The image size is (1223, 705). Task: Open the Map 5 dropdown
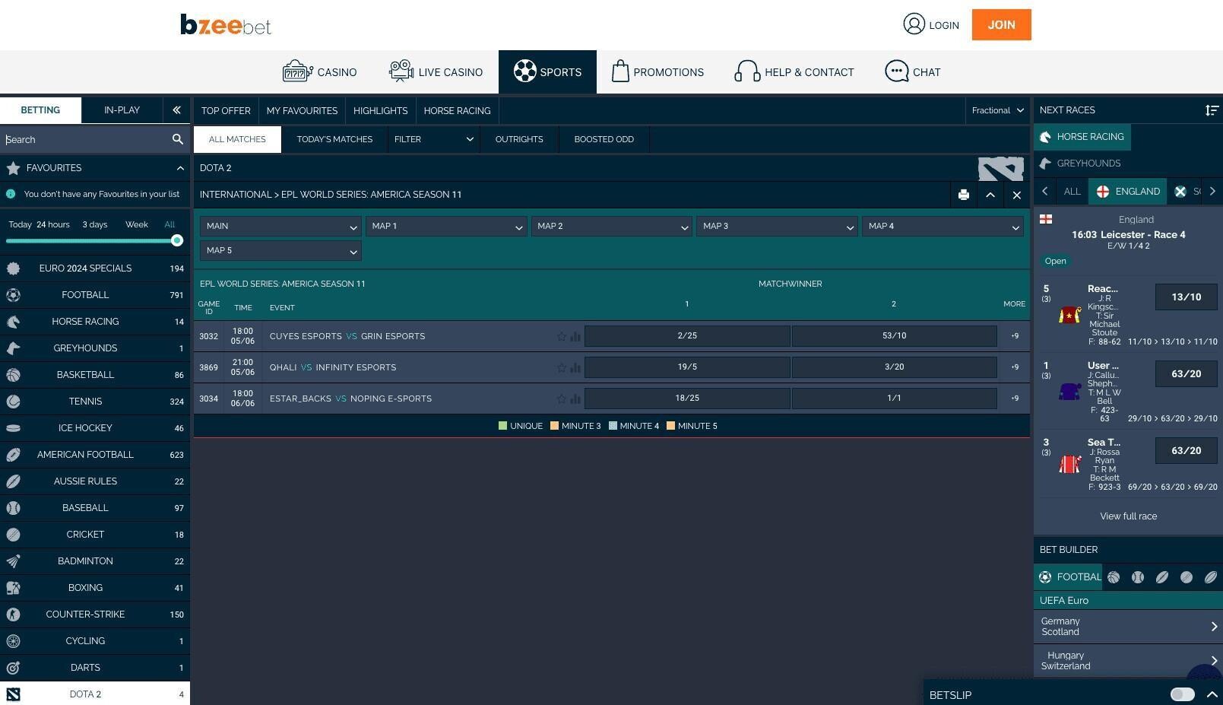click(x=280, y=251)
